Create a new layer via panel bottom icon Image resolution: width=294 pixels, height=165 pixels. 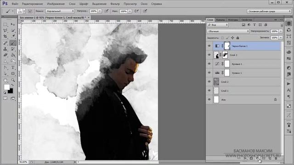click(270, 158)
